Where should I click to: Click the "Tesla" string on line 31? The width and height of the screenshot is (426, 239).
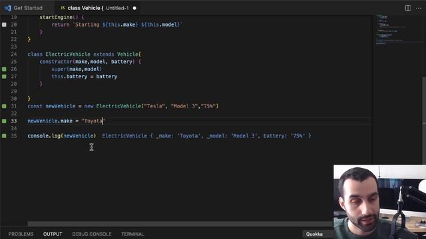pyautogui.click(x=154, y=106)
